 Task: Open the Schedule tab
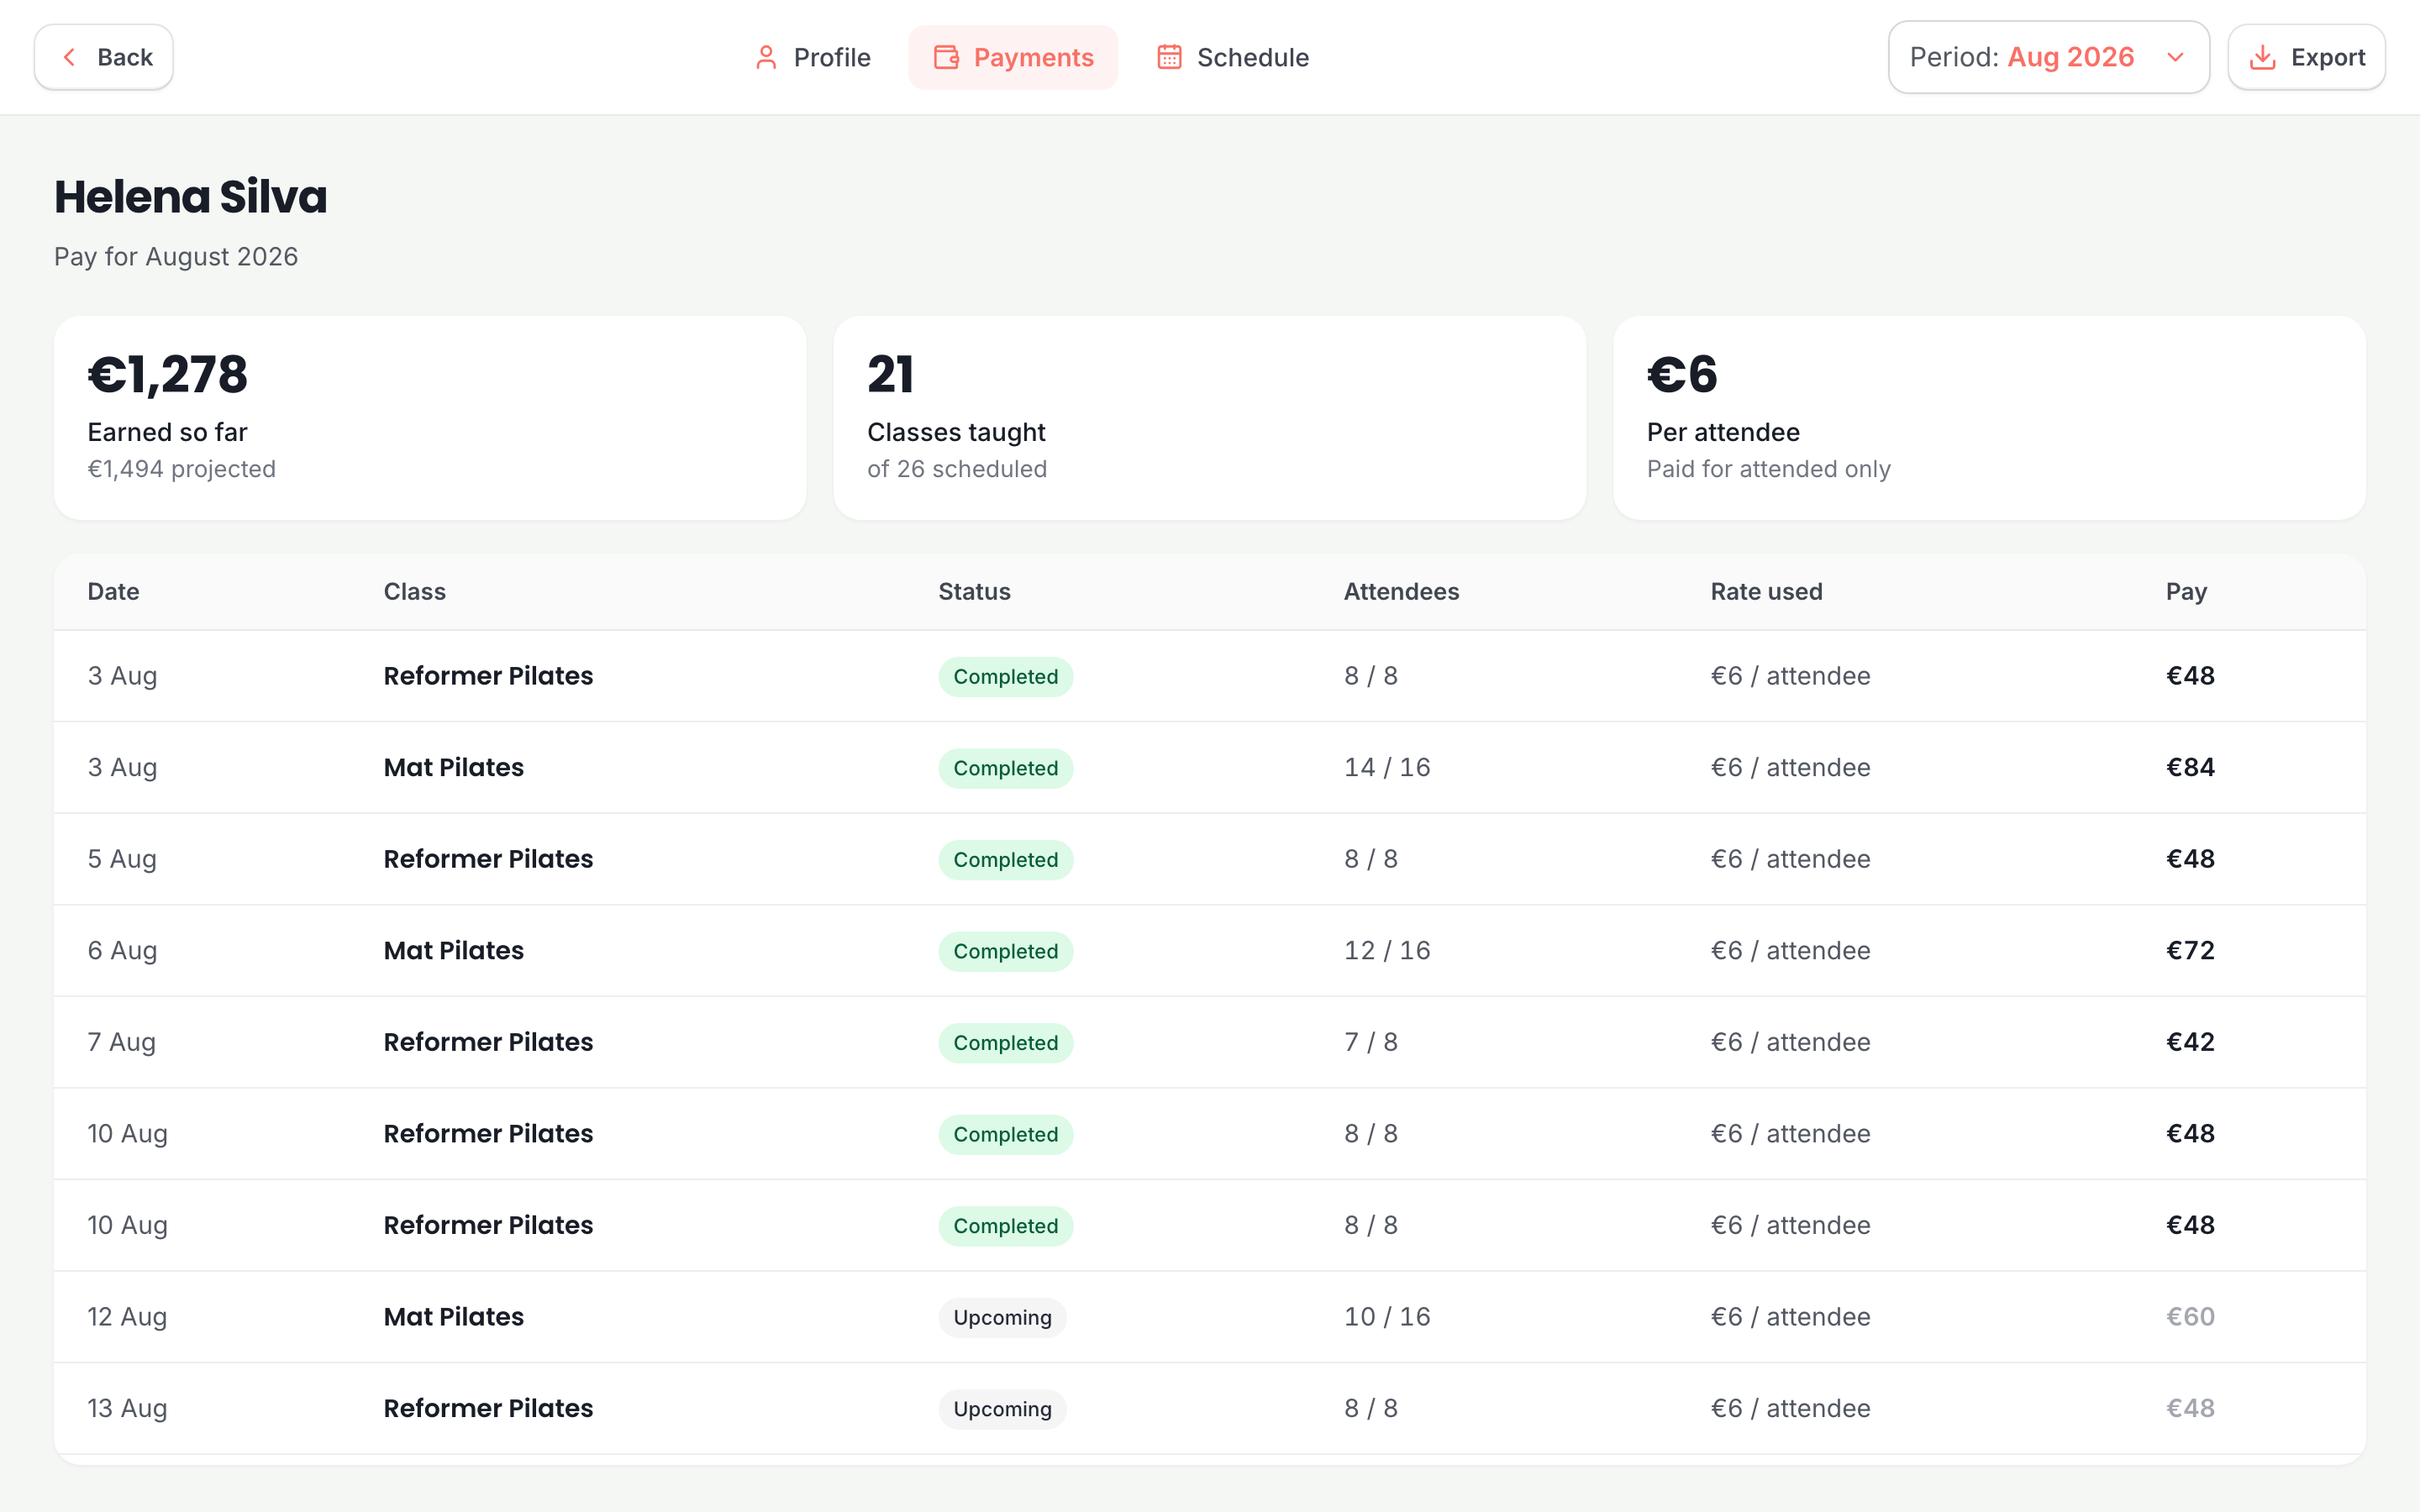pyautogui.click(x=1232, y=57)
